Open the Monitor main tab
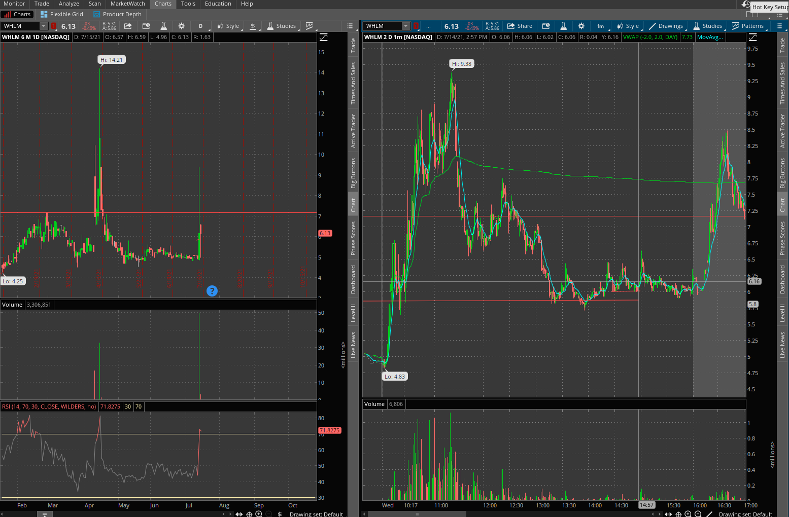Viewport: 789px width, 517px height. (14, 4)
